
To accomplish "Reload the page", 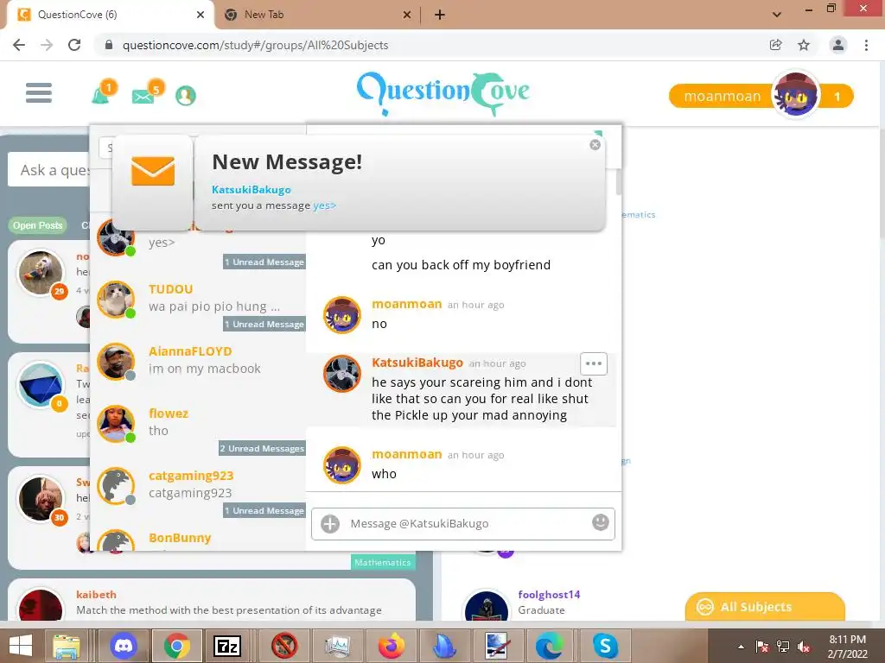I will tap(74, 45).
